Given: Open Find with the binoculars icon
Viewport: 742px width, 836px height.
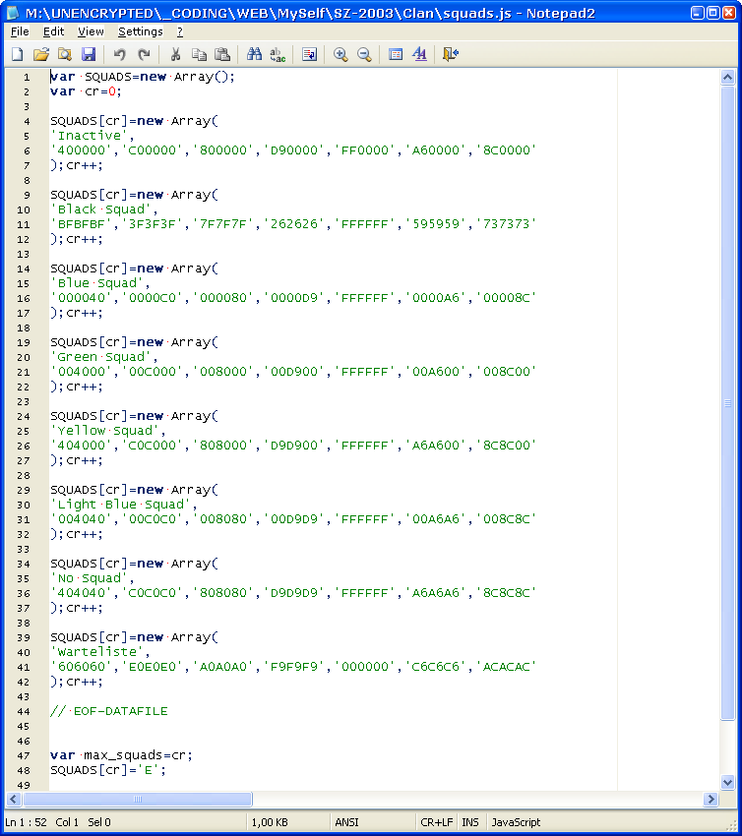Looking at the screenshot, I should click(x=254, y=54).
